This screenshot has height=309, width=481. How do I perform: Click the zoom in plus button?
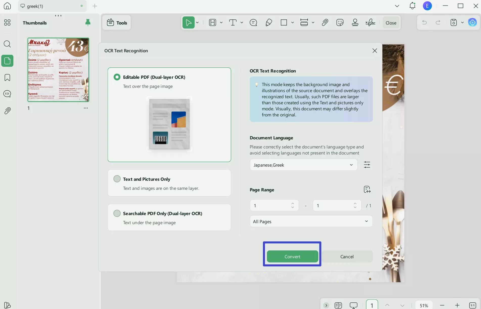[457, 305]
